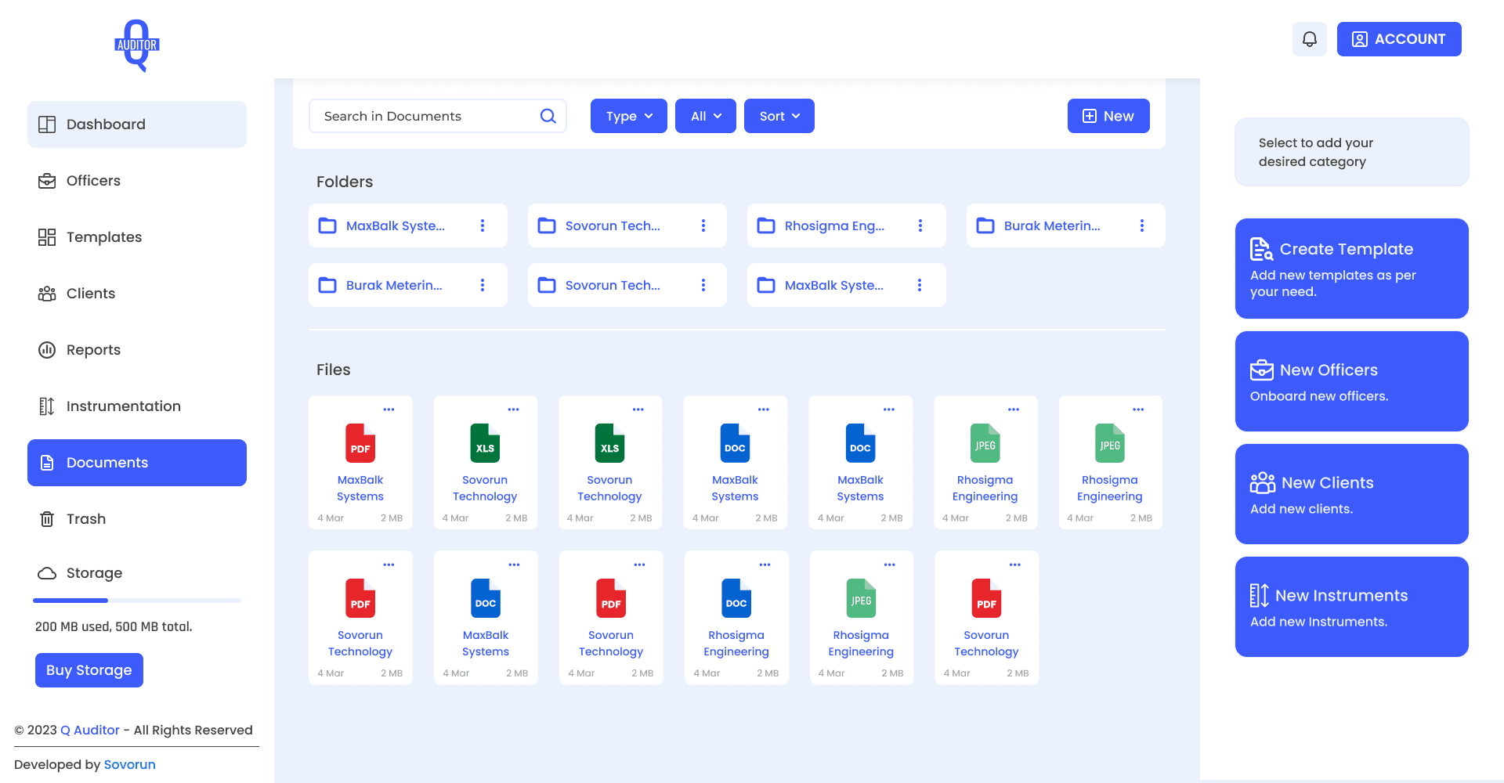
Task: Open the Q Auditor logo
Action: pos(137,45)
